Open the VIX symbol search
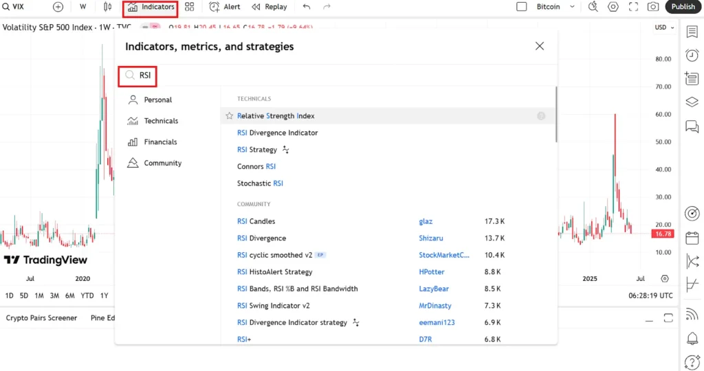 point(13,7)
